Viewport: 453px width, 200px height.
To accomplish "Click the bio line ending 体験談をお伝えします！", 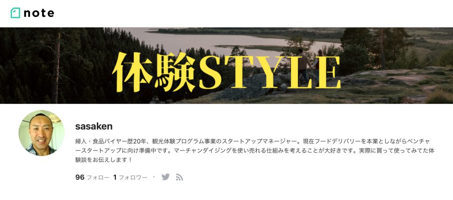I will coord(104,160).
